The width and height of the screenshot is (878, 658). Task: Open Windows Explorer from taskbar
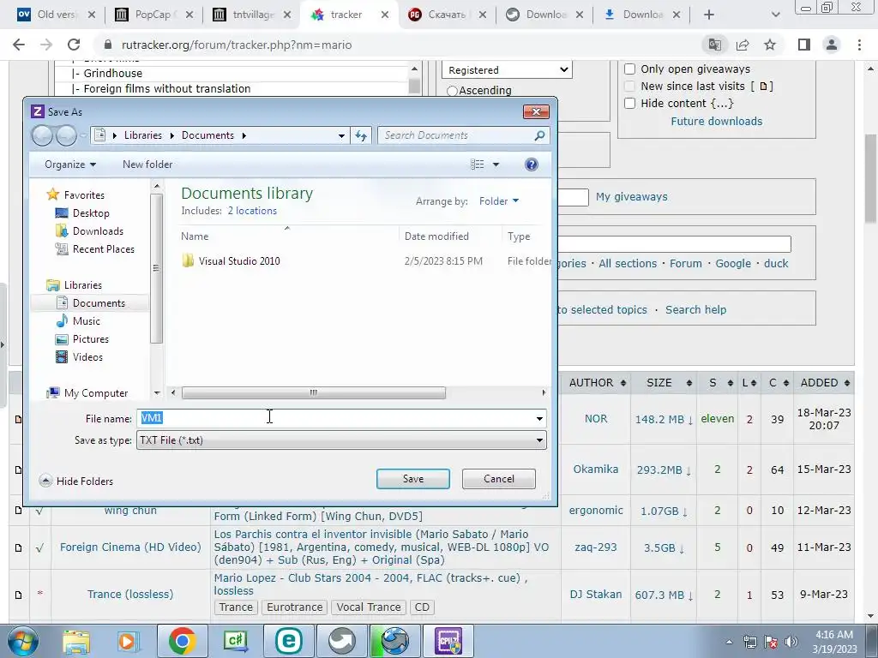coord(75,641)
